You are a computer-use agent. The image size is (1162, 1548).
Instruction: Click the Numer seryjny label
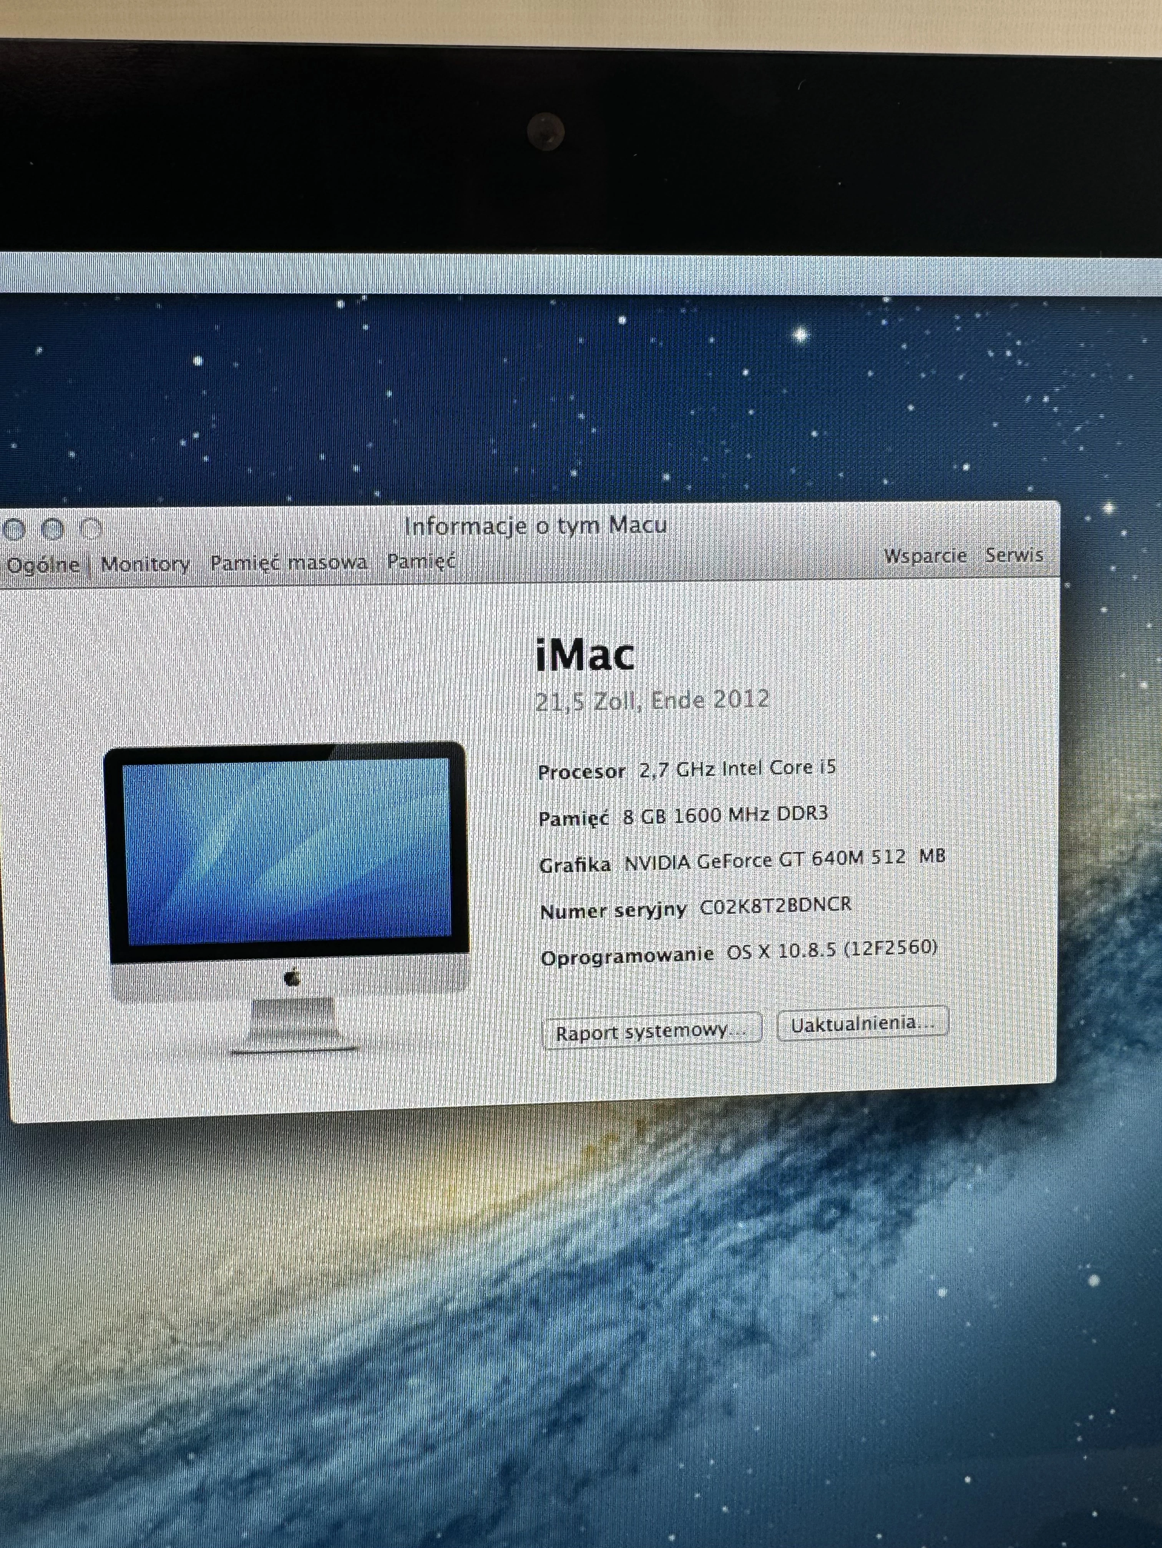tap(613, 910)
